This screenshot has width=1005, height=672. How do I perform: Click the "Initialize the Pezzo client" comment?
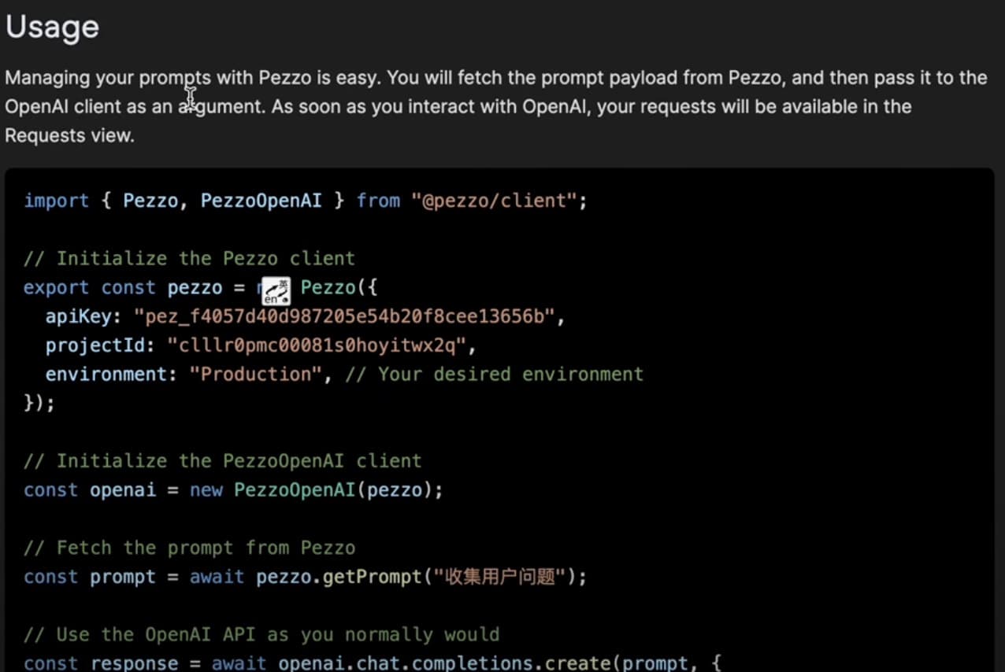(x=189, y=258)
